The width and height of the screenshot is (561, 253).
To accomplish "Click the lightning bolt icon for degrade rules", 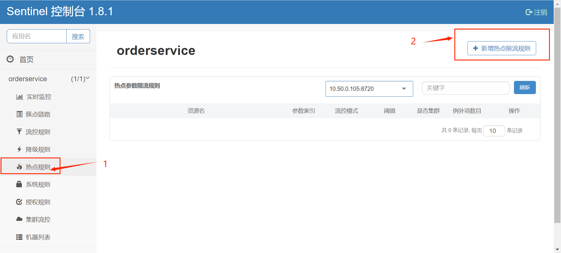I will (x=19, y=149).
